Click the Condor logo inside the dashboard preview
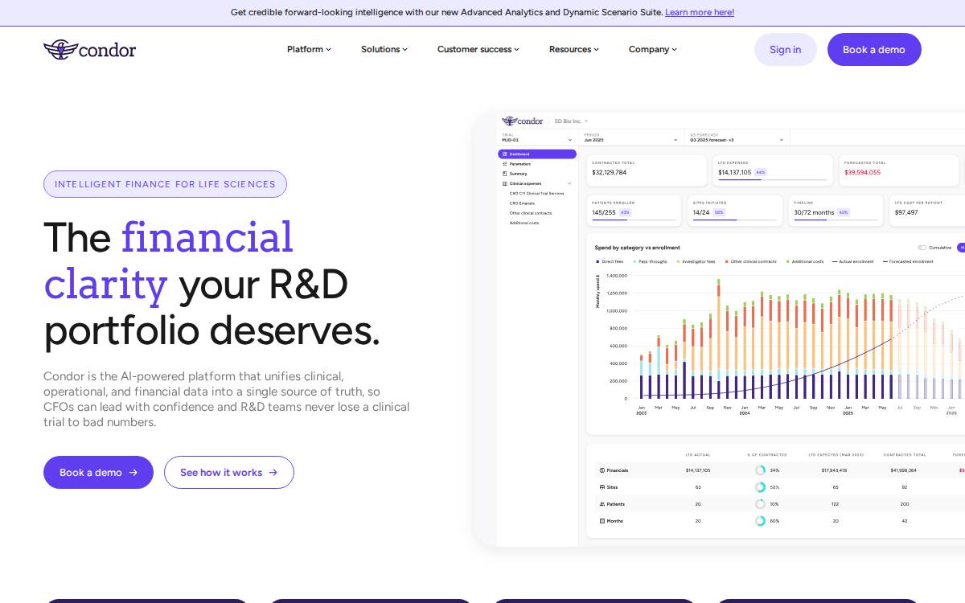The height and width of the screenshot is (603, 965). [523, 121]
